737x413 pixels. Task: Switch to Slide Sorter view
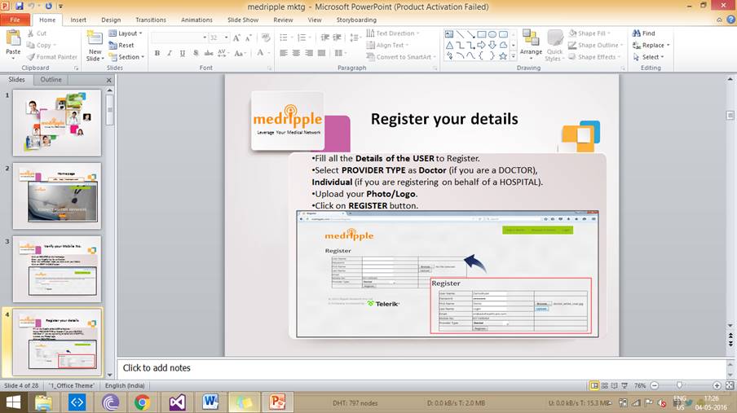click(605, 385)
